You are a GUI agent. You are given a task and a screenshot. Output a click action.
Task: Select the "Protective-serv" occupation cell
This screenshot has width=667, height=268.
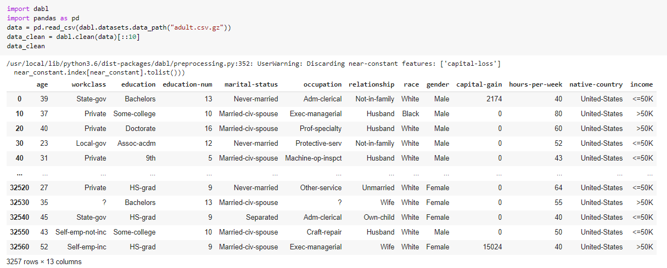pos(318,144)
